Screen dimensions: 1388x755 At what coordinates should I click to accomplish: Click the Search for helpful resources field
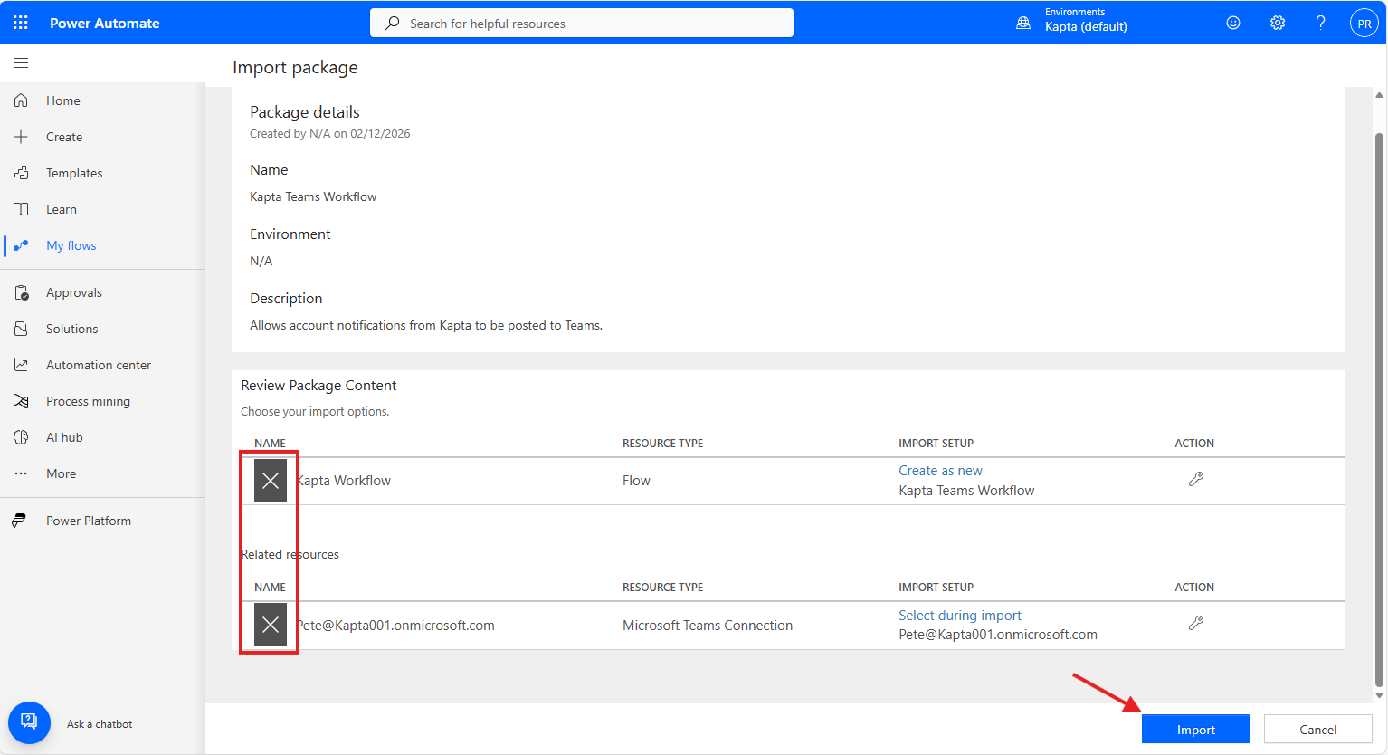pyautogui.click(x=582, y=24)
